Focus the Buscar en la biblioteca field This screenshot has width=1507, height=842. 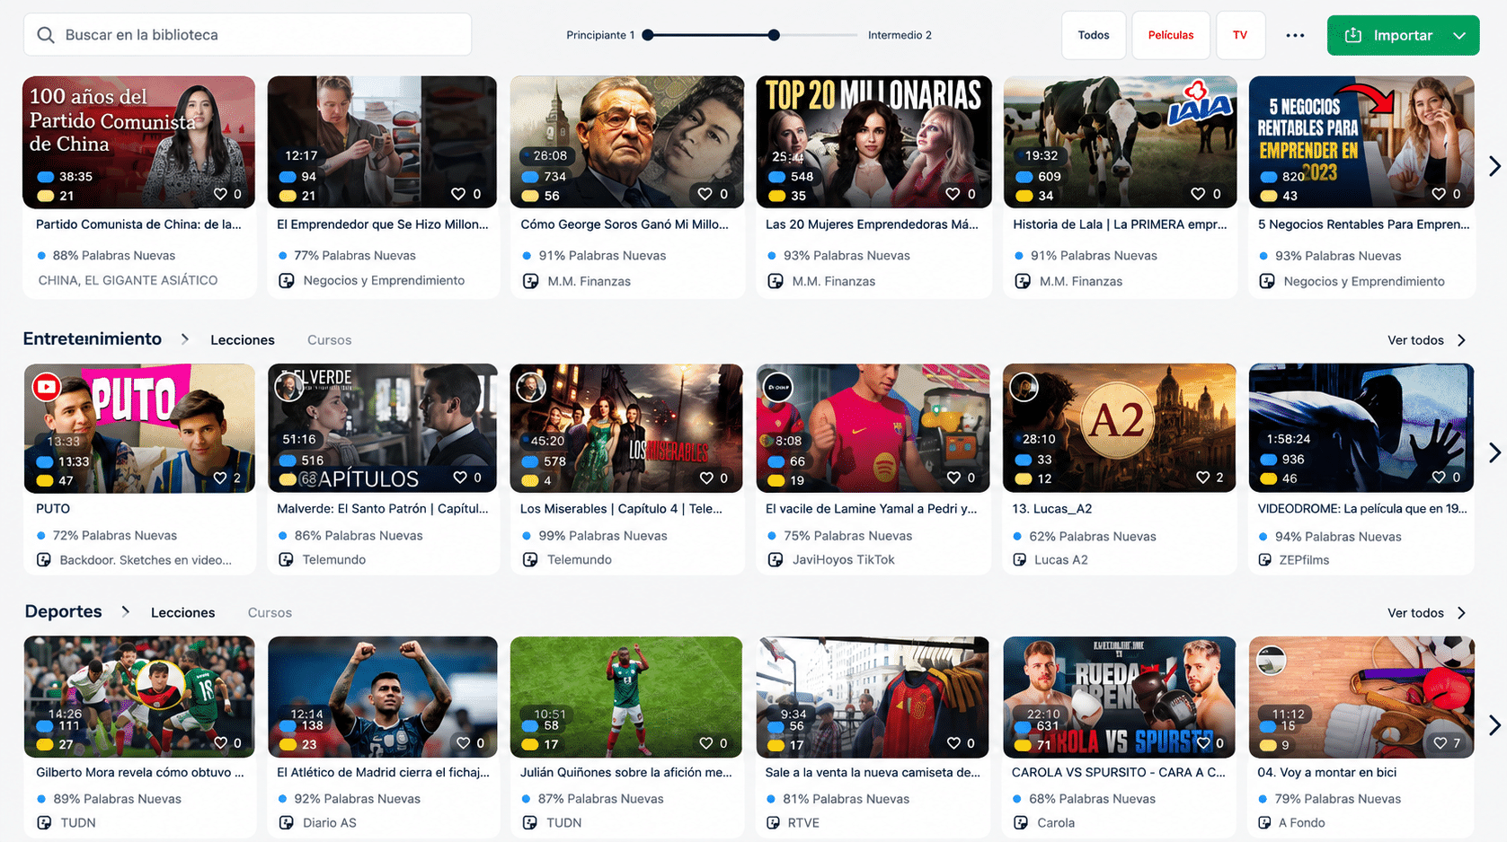[x=247, y=35]
